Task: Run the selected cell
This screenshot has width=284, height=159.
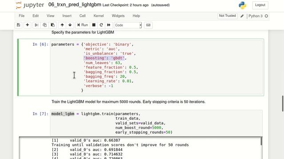Action: (x=83, y=25)
